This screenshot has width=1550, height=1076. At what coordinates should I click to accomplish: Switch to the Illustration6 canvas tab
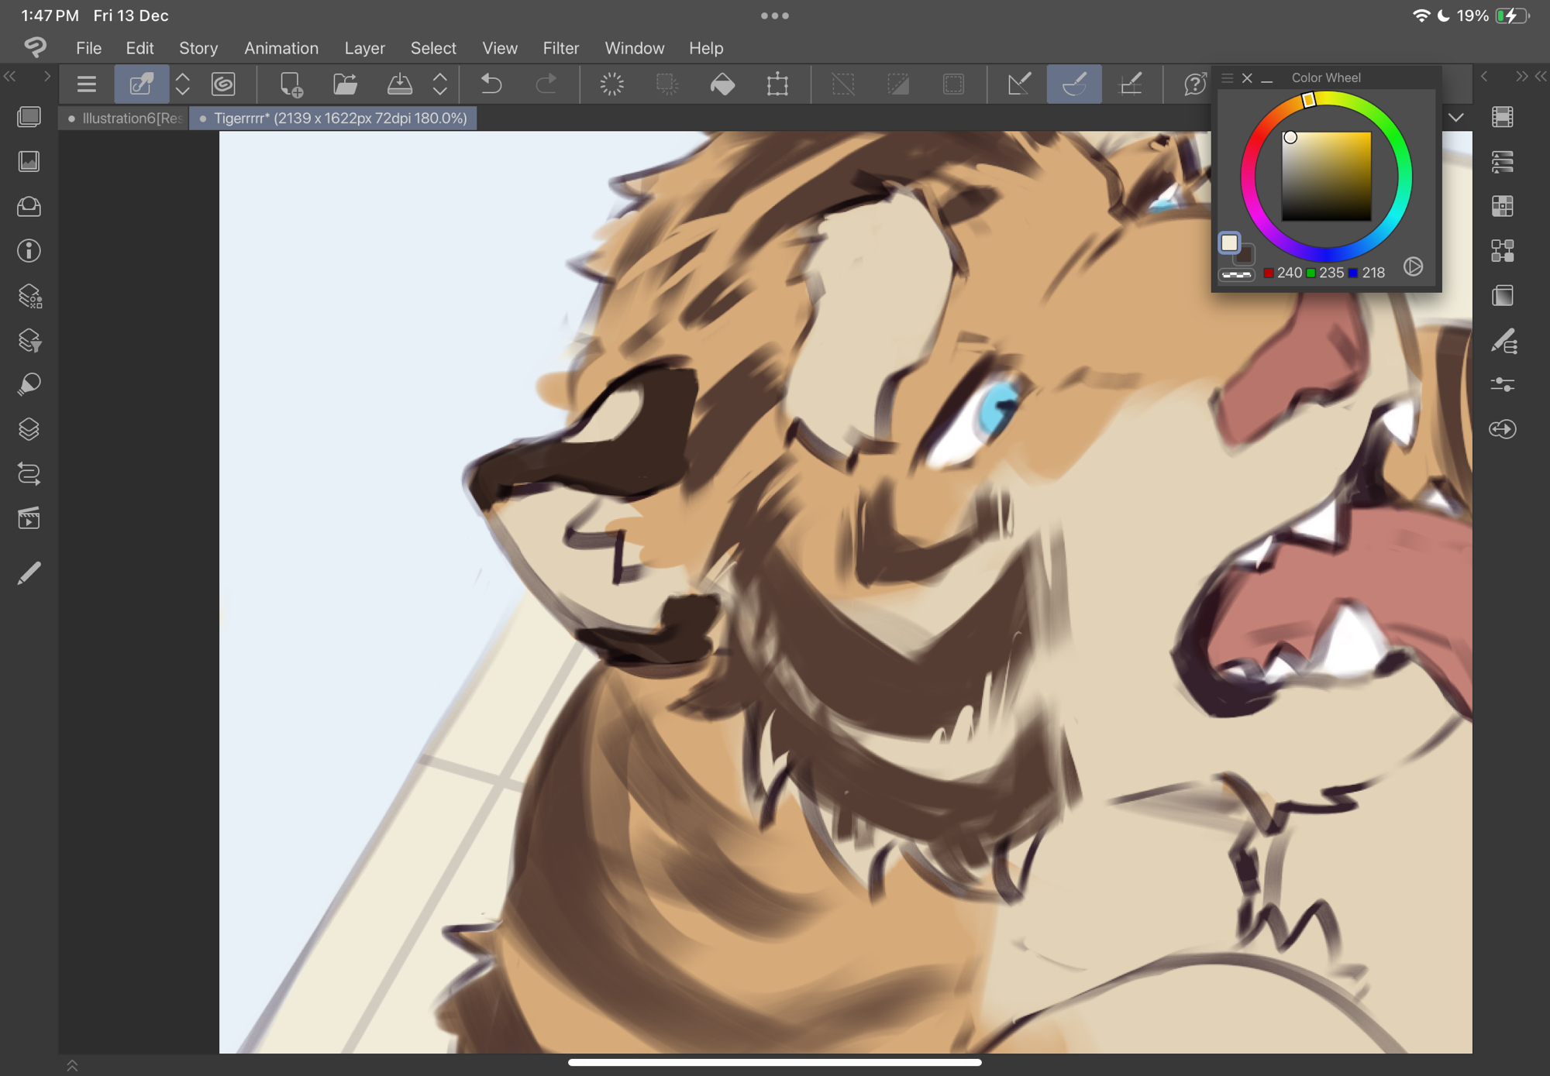(x=126, y=118)
